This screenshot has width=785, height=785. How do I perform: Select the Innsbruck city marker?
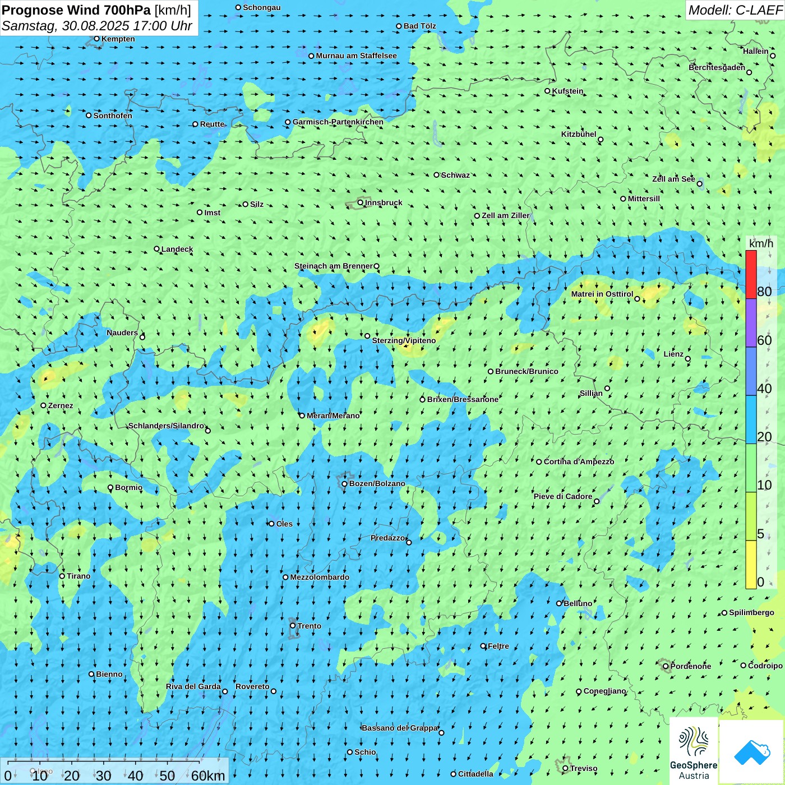(360, 202)
